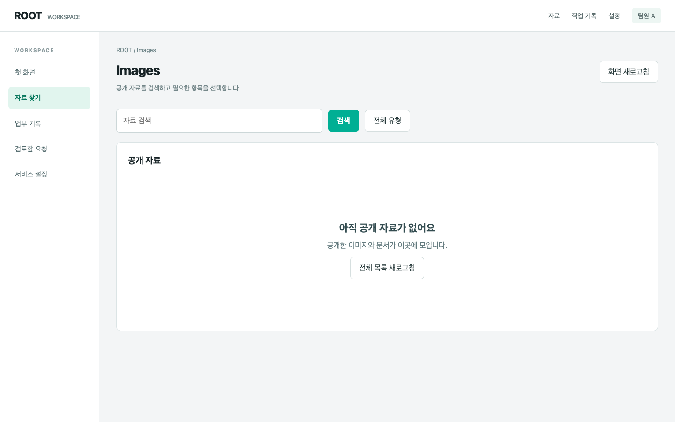
Task: Open the 자료 top navigation link
Action: [554, 16]
